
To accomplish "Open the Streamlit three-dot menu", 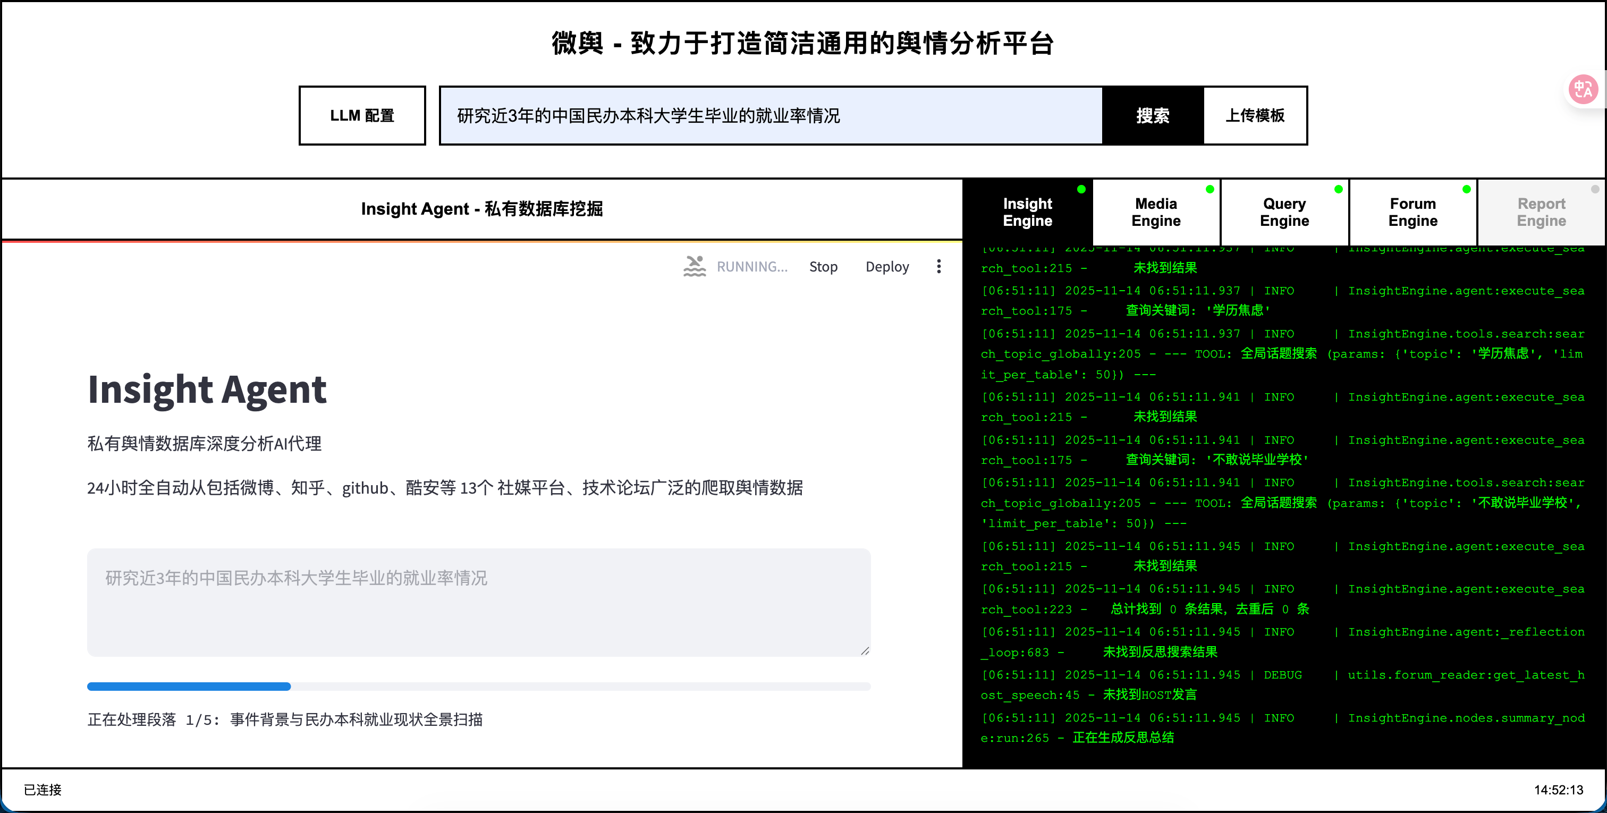I will (x=938, y=266).
